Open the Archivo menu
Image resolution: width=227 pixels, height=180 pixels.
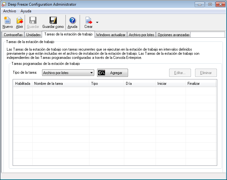tap(9, 11)
